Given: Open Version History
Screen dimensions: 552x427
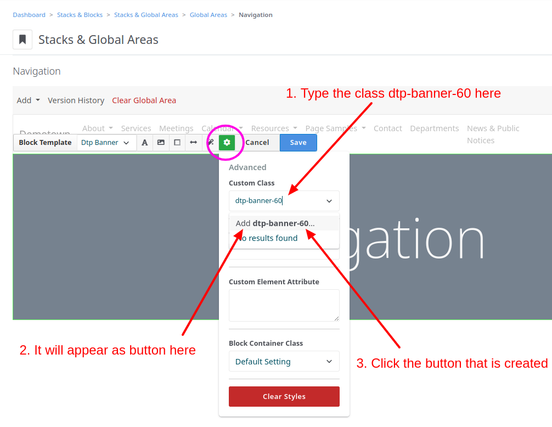Looking at the screenshot, I should tap(76, 100).
